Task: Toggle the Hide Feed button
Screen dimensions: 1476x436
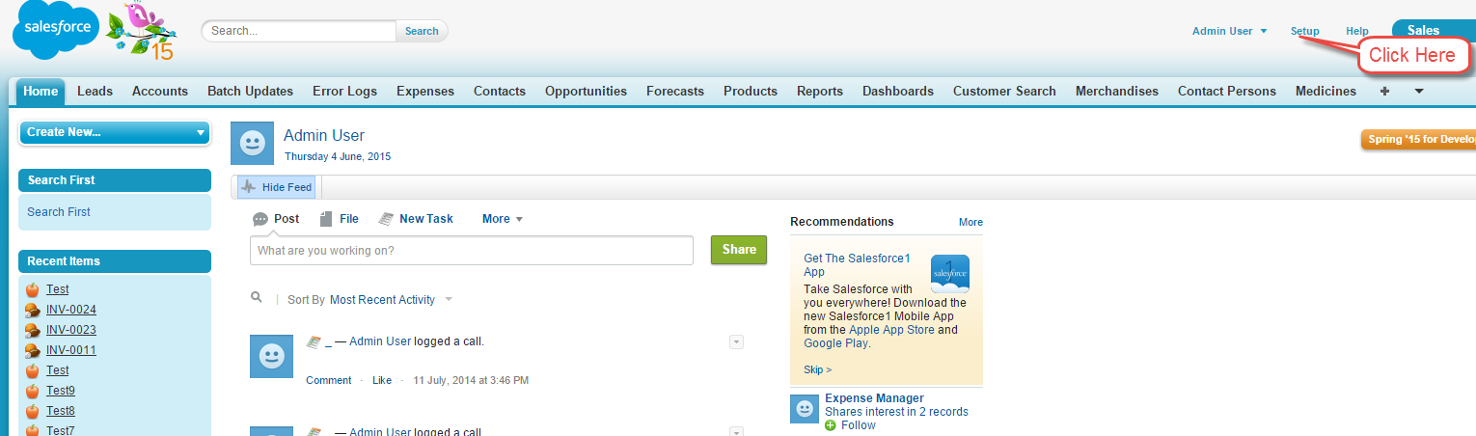Action: [x=277, y=187]
